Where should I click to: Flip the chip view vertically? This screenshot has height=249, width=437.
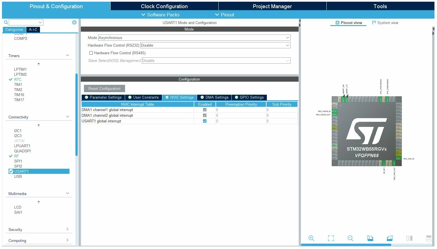[429, 238]
